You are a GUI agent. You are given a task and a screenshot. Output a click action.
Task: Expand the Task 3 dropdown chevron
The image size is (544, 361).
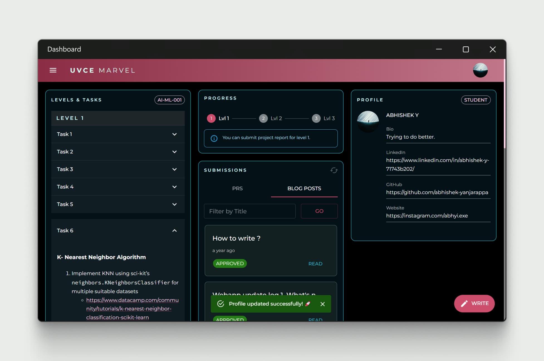(x=175, y=169)
